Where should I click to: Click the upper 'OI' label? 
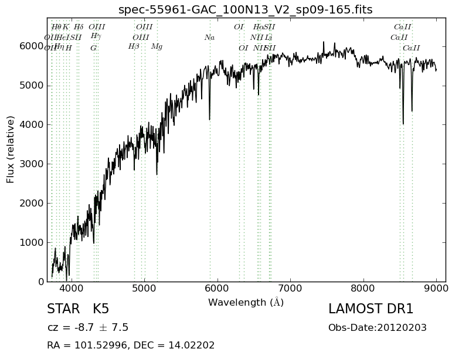click(x=239, y=27)
